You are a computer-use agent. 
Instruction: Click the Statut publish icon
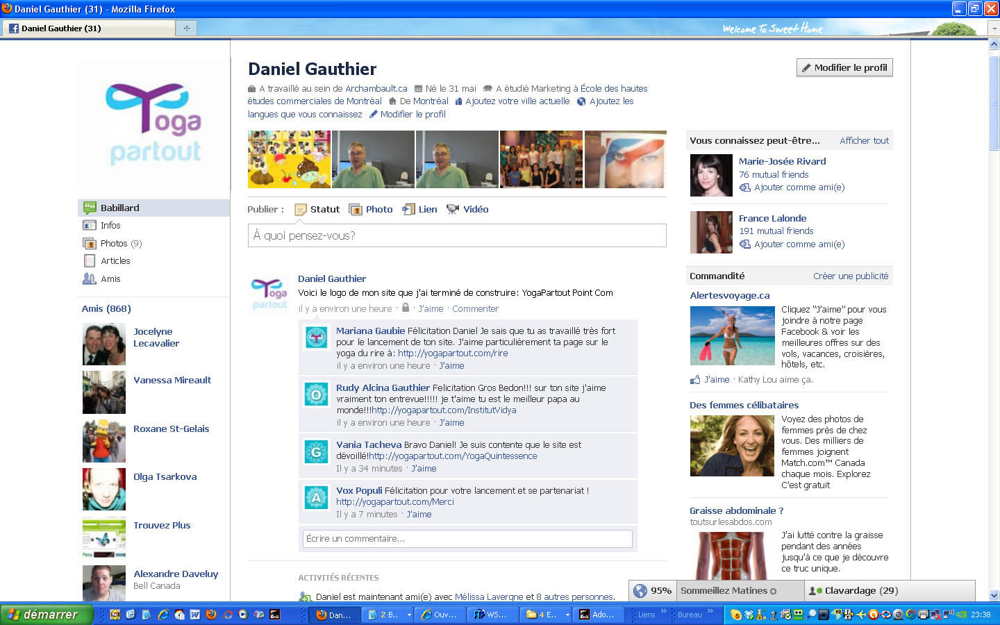coord(301,210)
